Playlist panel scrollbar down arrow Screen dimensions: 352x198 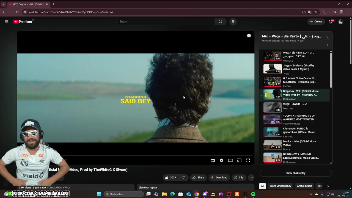pyautogui.click(x=331, y=163)
